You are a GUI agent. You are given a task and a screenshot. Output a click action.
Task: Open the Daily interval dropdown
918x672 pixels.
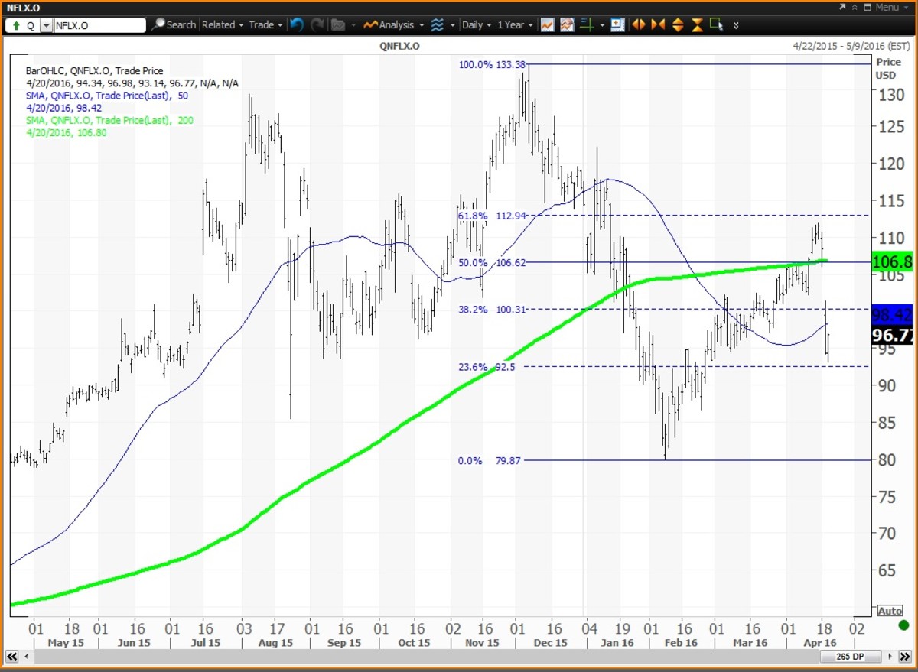point(476,24)
